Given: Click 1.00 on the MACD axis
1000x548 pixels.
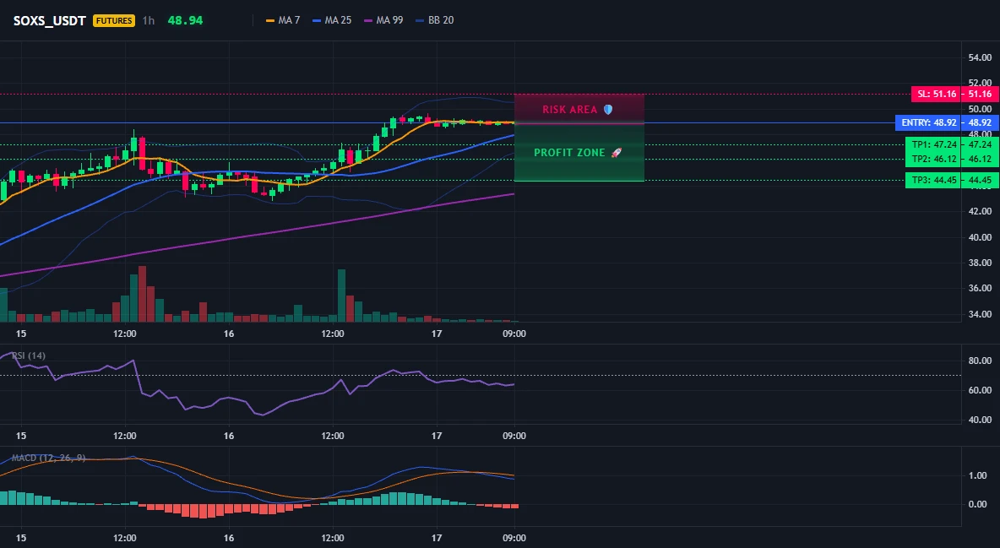Looking at the screenshot, I should click(x=978, y=475).
